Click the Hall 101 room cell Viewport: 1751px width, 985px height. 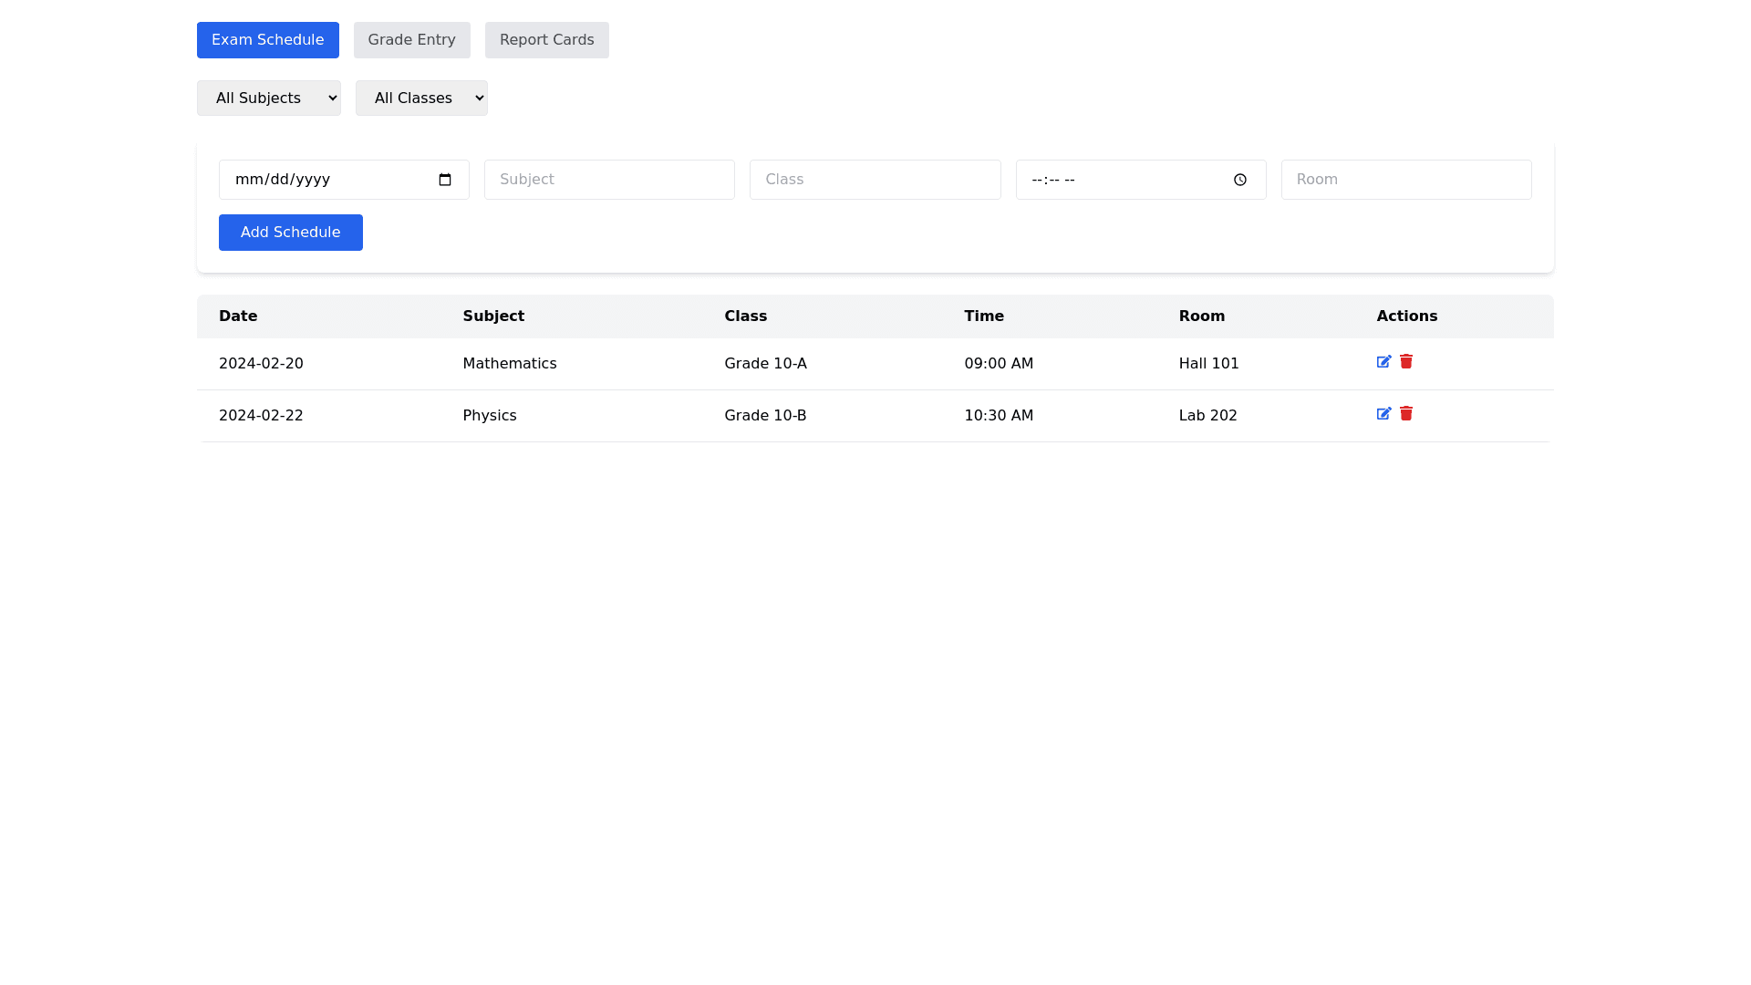pos(1208,364)
